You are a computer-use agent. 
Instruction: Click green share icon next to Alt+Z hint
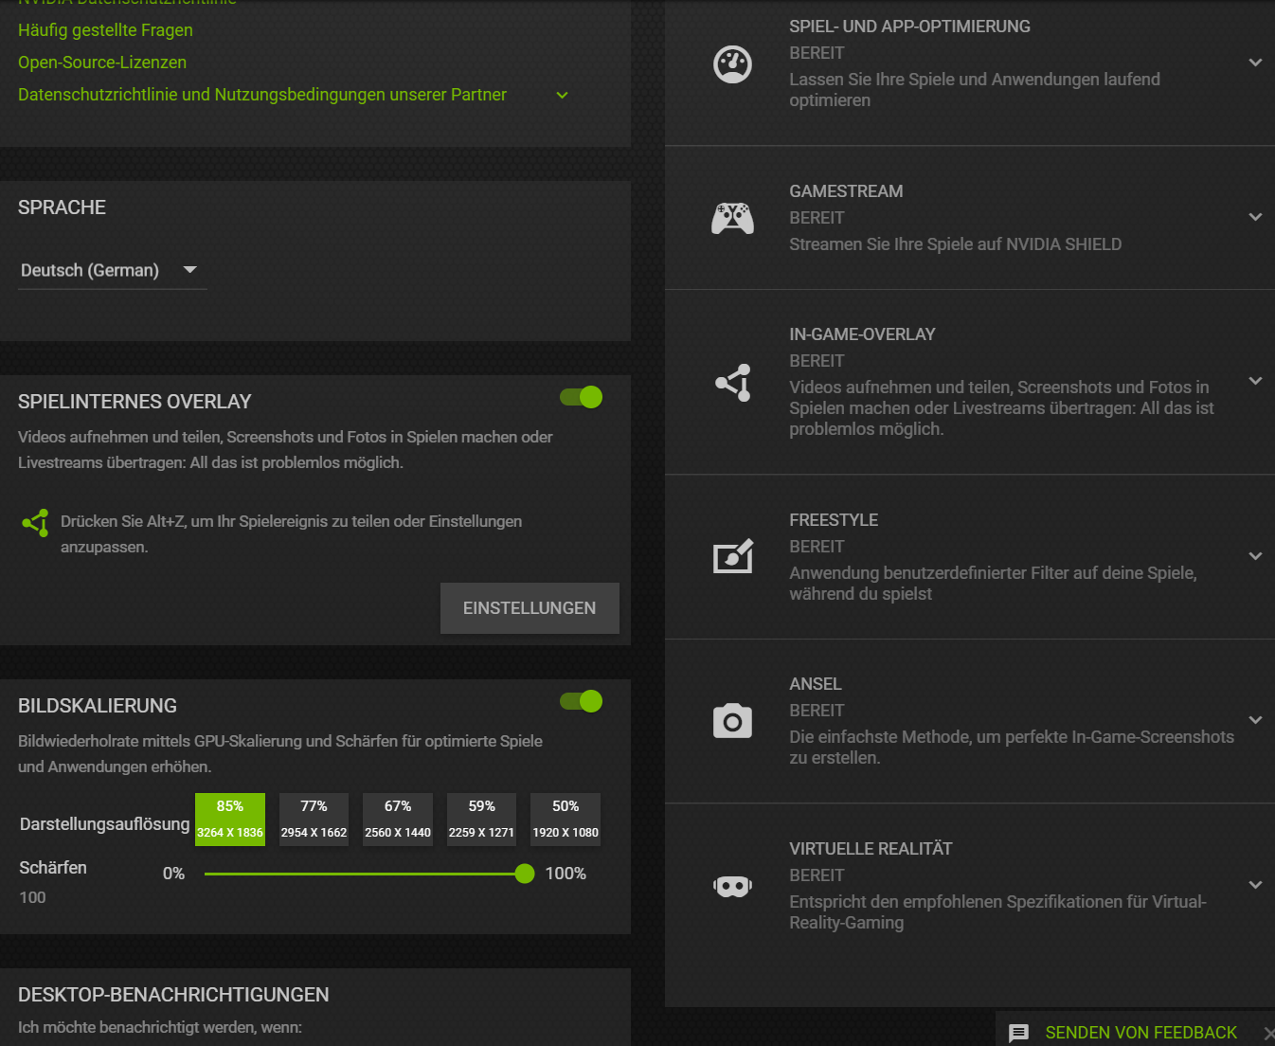tap(35, 522)
